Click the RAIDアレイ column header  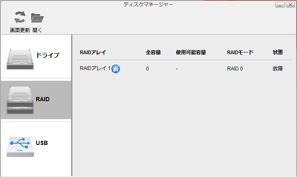pos(93,52)
